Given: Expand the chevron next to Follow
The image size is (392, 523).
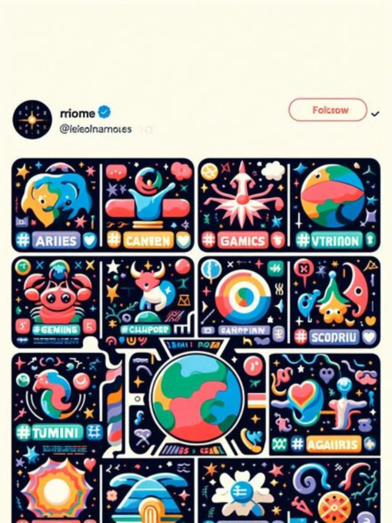Looking at the screenshot, I should point(375,114).
